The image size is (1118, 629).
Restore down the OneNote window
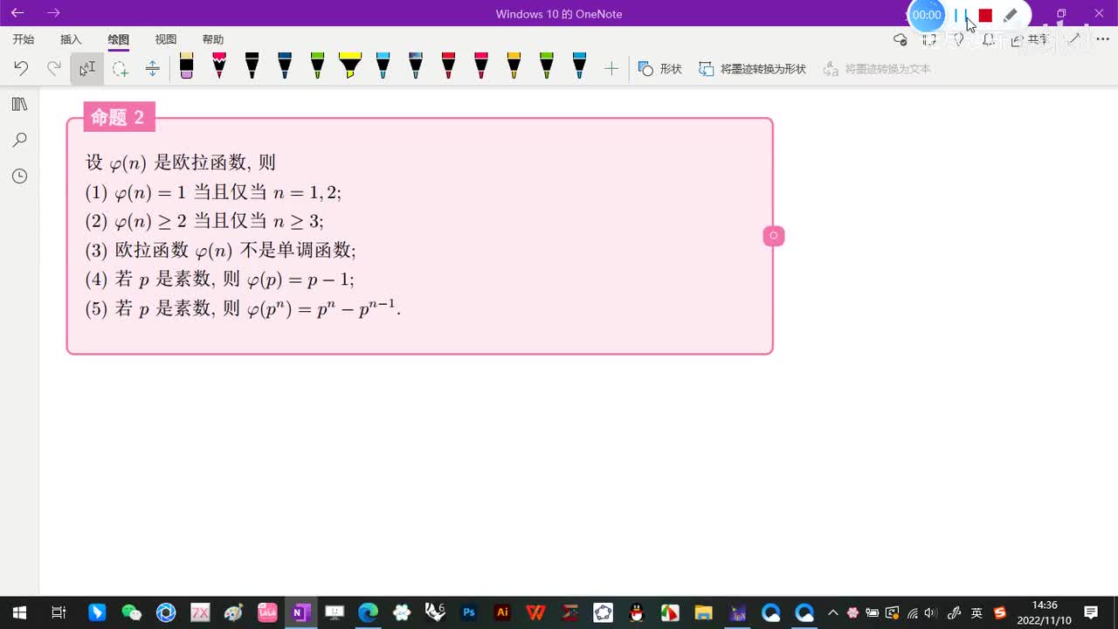tap(1061, 13)
